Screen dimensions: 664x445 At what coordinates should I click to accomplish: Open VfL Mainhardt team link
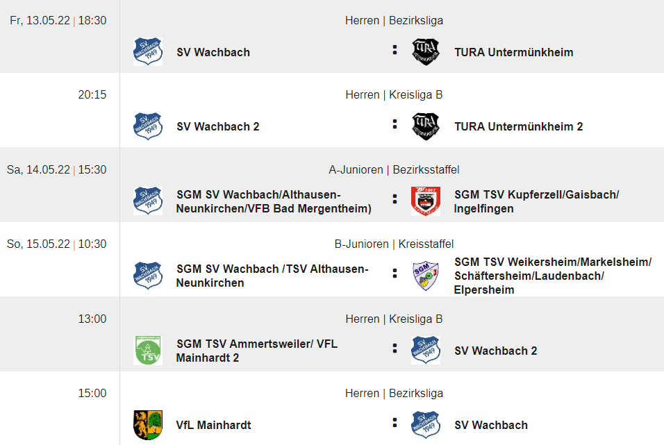[x=214, y=425]
